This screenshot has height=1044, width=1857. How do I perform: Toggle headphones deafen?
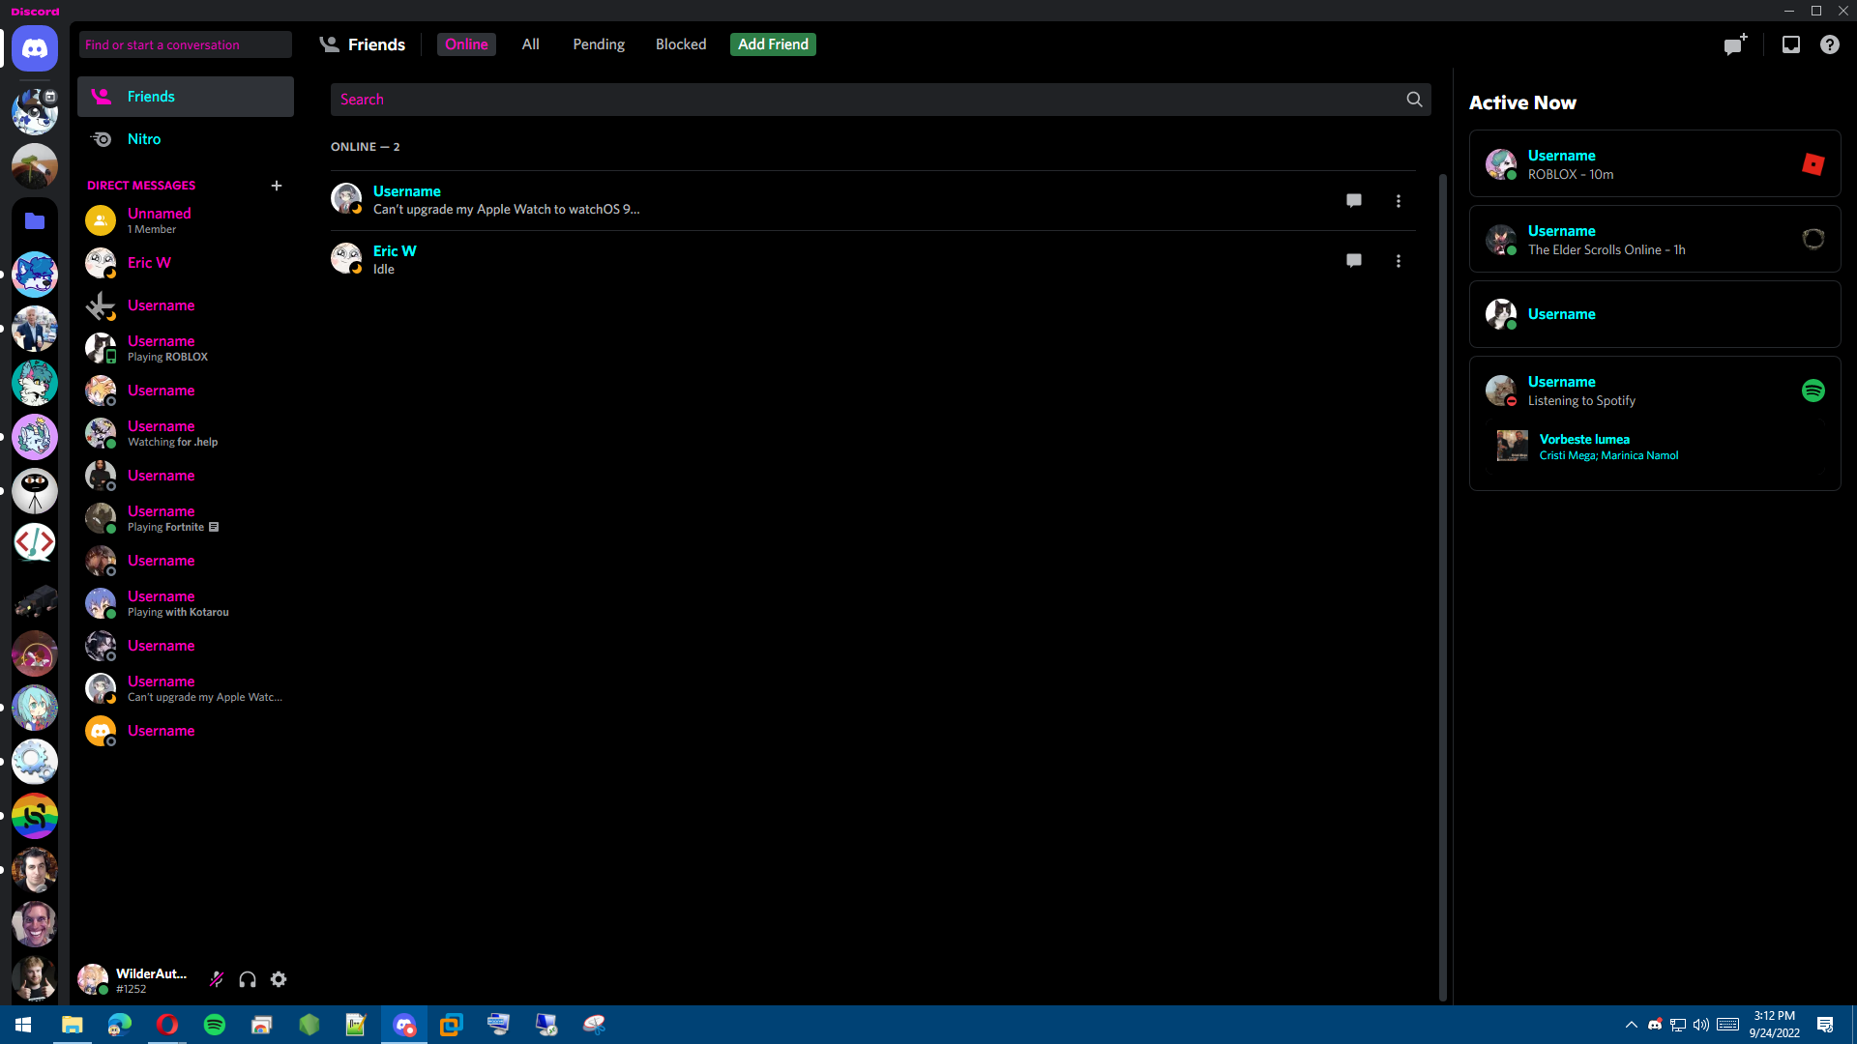(x=248, y=979)
